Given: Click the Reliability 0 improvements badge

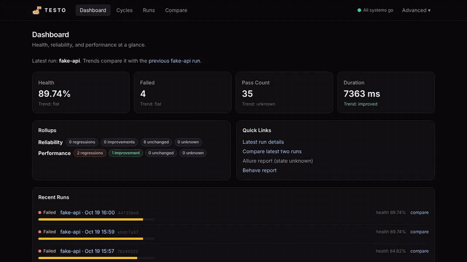Looking at the screenshot, I should 119,142.
